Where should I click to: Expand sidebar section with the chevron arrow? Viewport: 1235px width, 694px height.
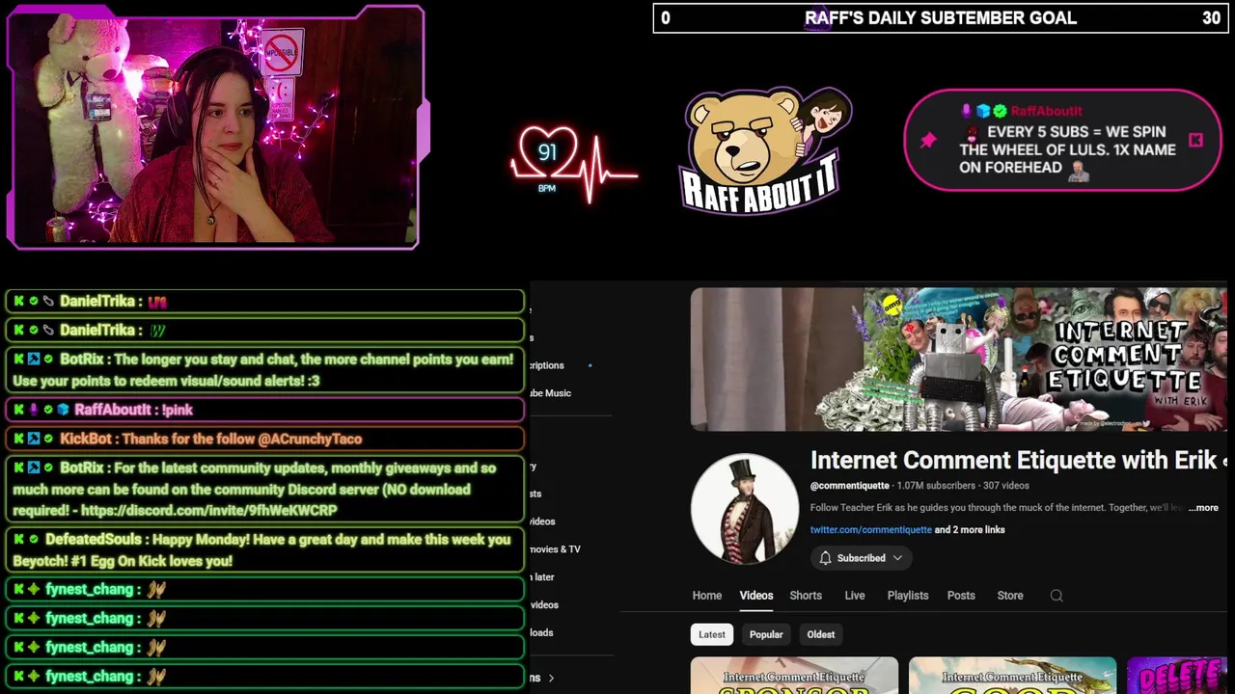551,679
